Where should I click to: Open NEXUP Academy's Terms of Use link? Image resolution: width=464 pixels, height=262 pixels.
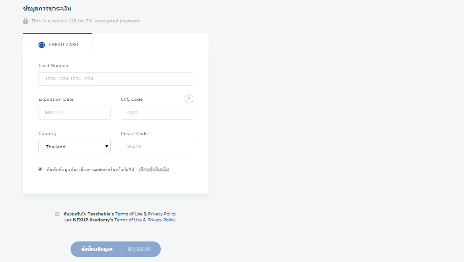pyautogui.click(x=128, y=220)
